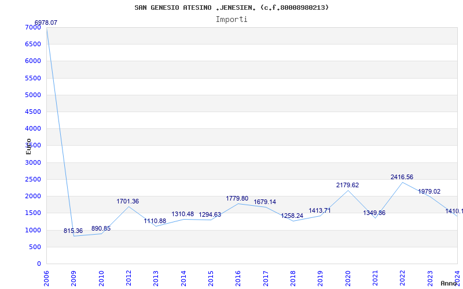Click the 1294.63 value label

[210, 214]
